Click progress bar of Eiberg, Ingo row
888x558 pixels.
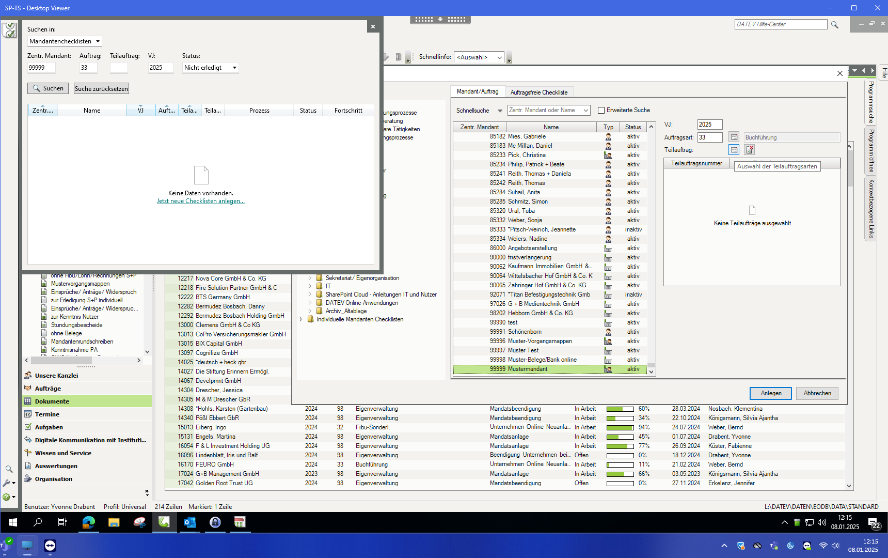(620, 427)
